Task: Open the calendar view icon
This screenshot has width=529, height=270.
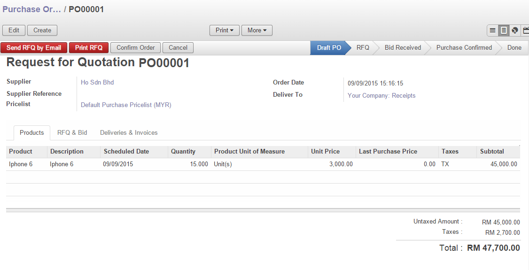Action: click(x=526, y=31)
